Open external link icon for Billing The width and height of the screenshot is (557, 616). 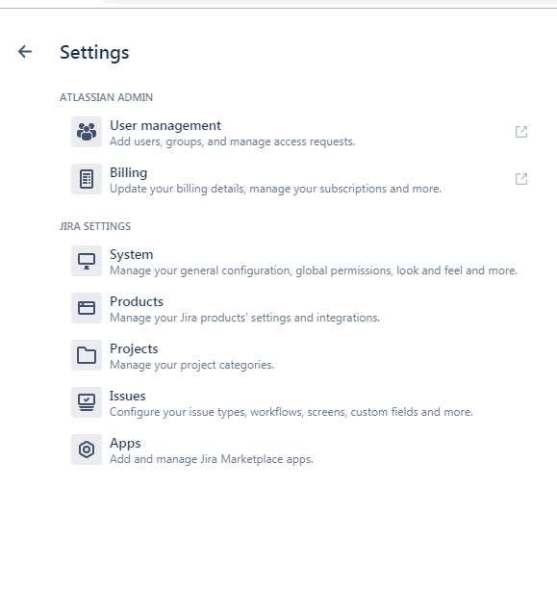521,179
